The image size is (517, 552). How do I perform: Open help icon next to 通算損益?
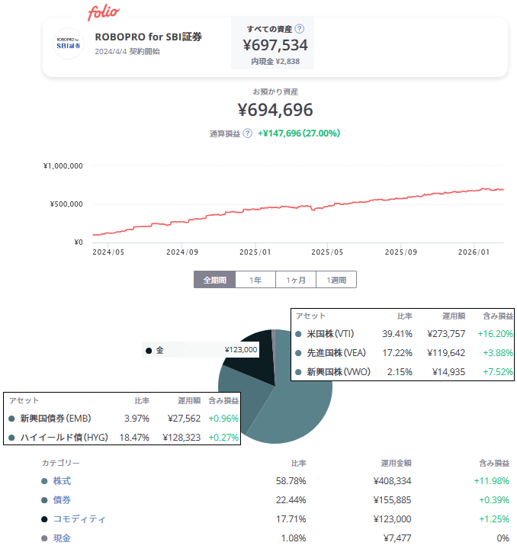pos(248,133)
